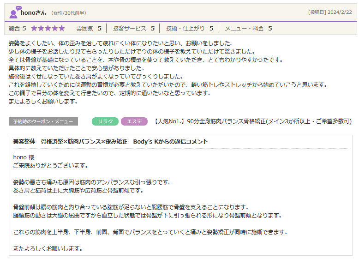The image size is (359, 259).
Task: Select the green リラク tag
Action: pyautogui.click(x=105, y=121)
